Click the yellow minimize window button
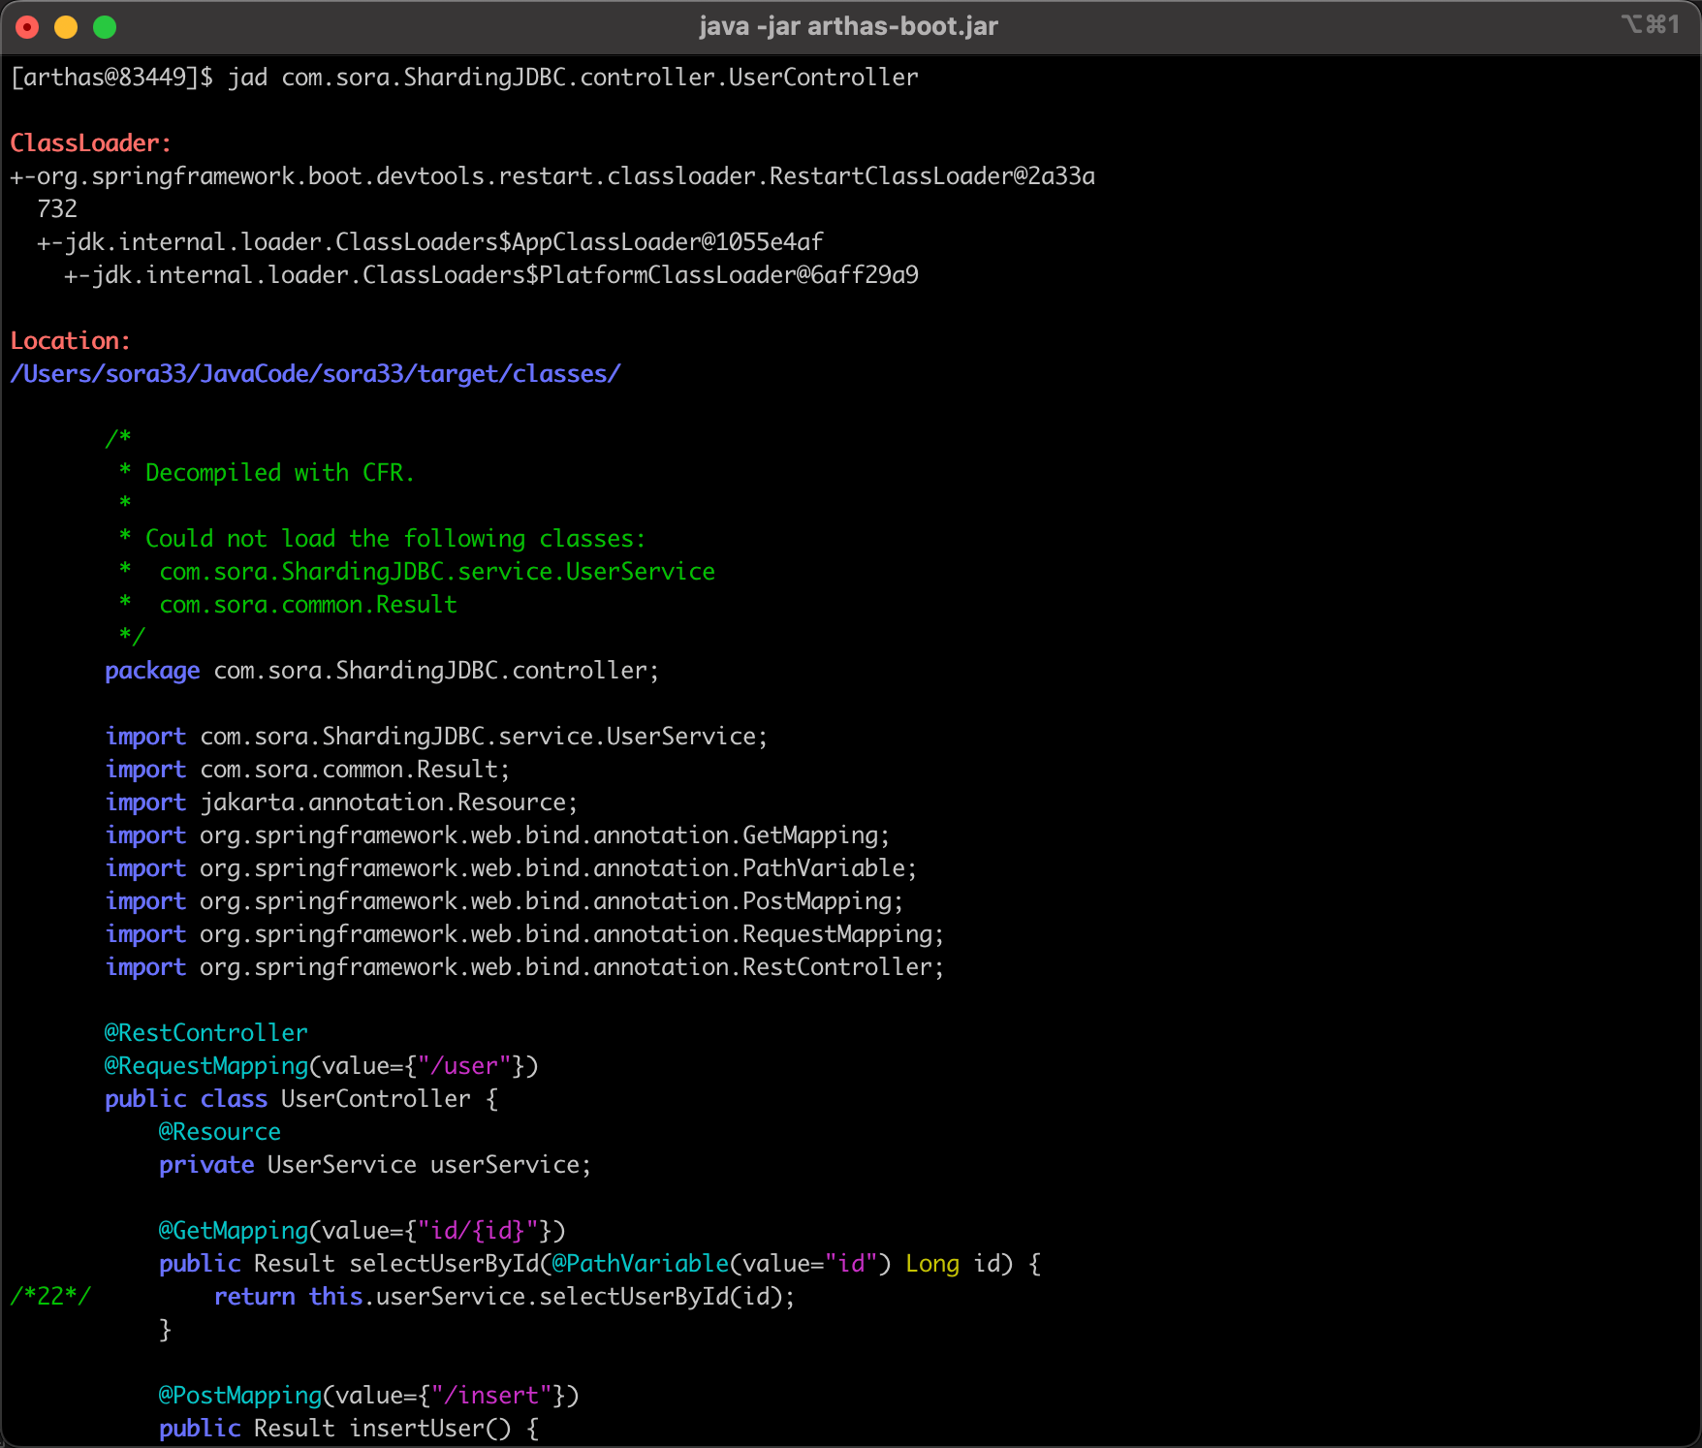 pyautogui.click(x=66, y=27)
